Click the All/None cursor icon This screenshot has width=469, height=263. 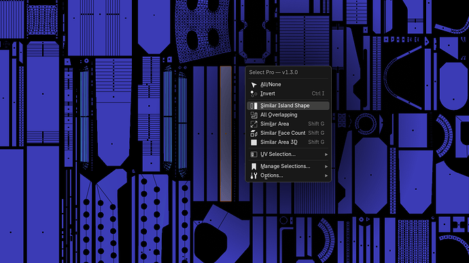pos(254,85)
